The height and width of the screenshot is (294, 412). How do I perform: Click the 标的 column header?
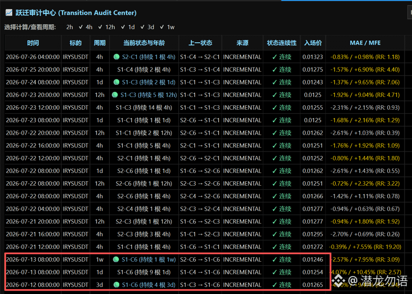click(x=76, y=43)
